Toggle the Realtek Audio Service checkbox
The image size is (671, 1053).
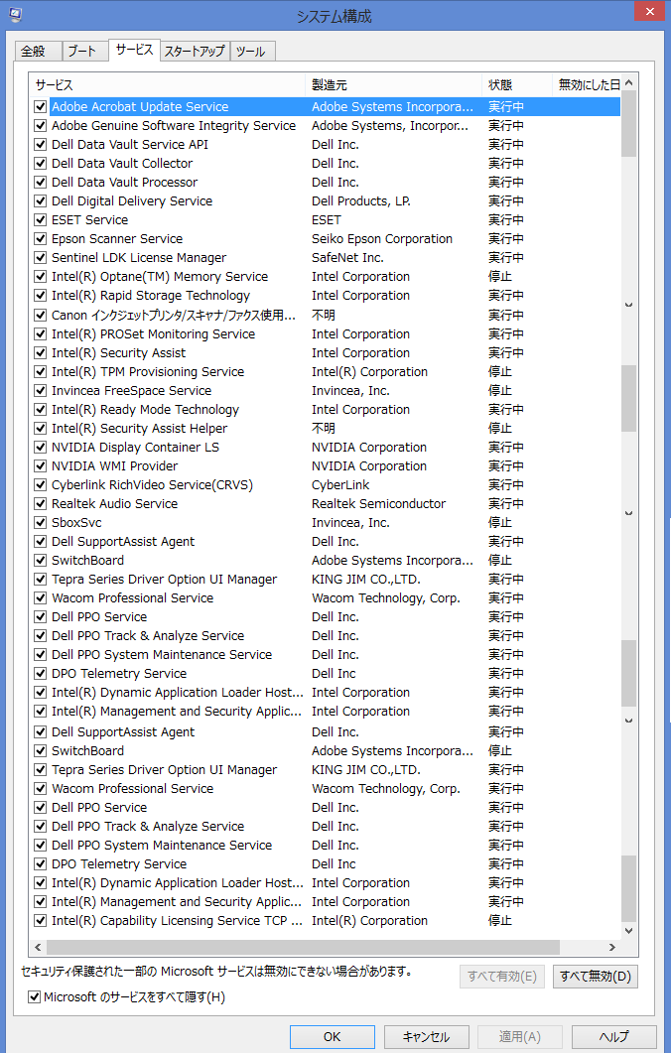[x=41, y=503]
